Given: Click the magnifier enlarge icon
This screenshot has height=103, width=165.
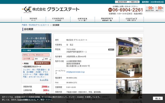Looking at the screenshot, I should coord(141,102).
